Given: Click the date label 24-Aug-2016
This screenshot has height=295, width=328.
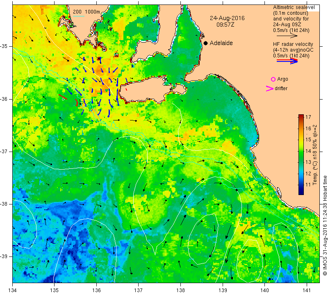Looking at the screenshot, I should pyautogui.click(x=227, y=18).
